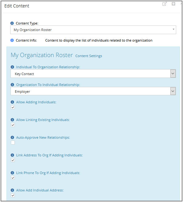Screen dimensions: 183x202
Task: Toggle Link Address To Org checkbox
Action: click(13, 160)
